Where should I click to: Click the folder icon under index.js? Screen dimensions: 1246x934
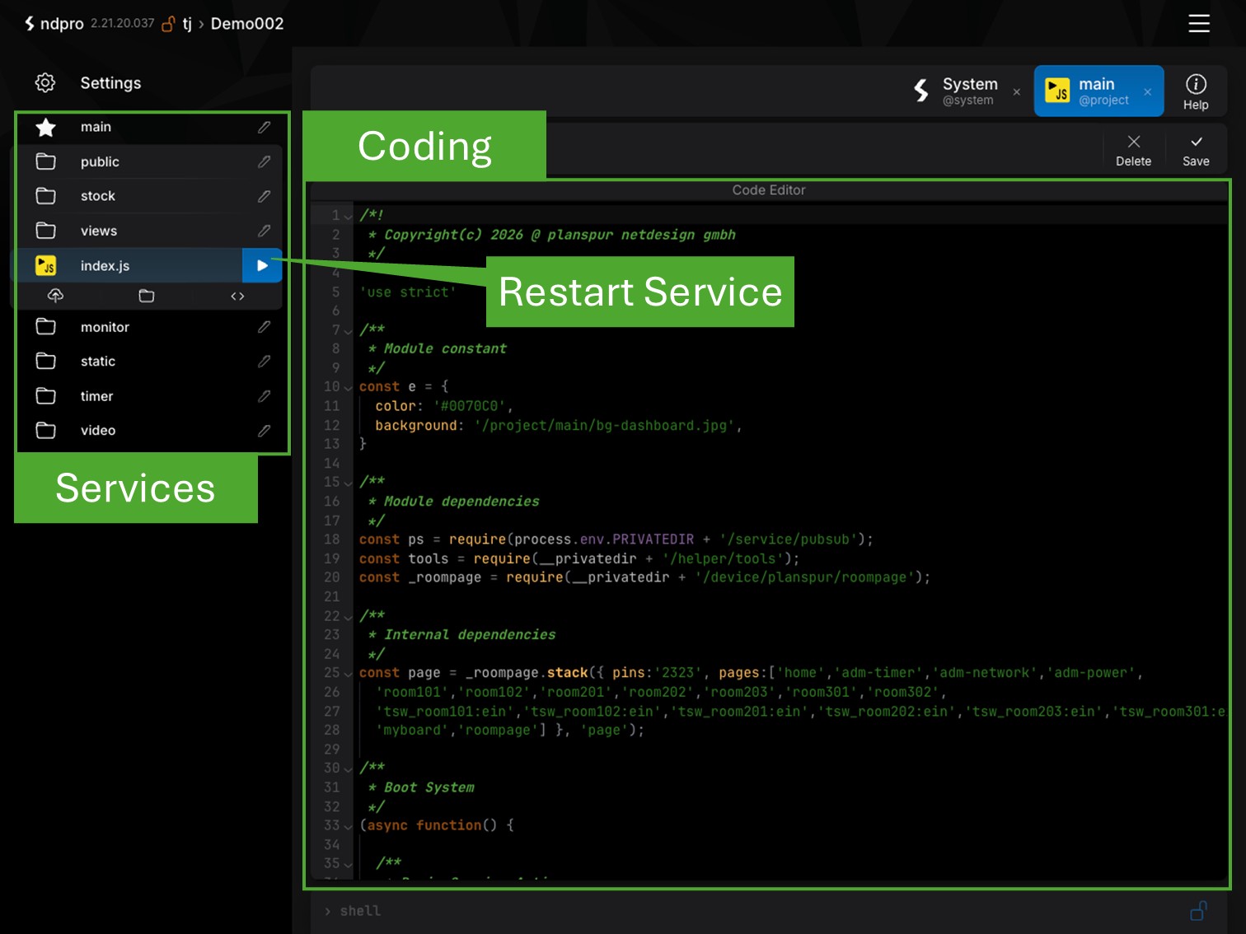click(x=147, y=296)
